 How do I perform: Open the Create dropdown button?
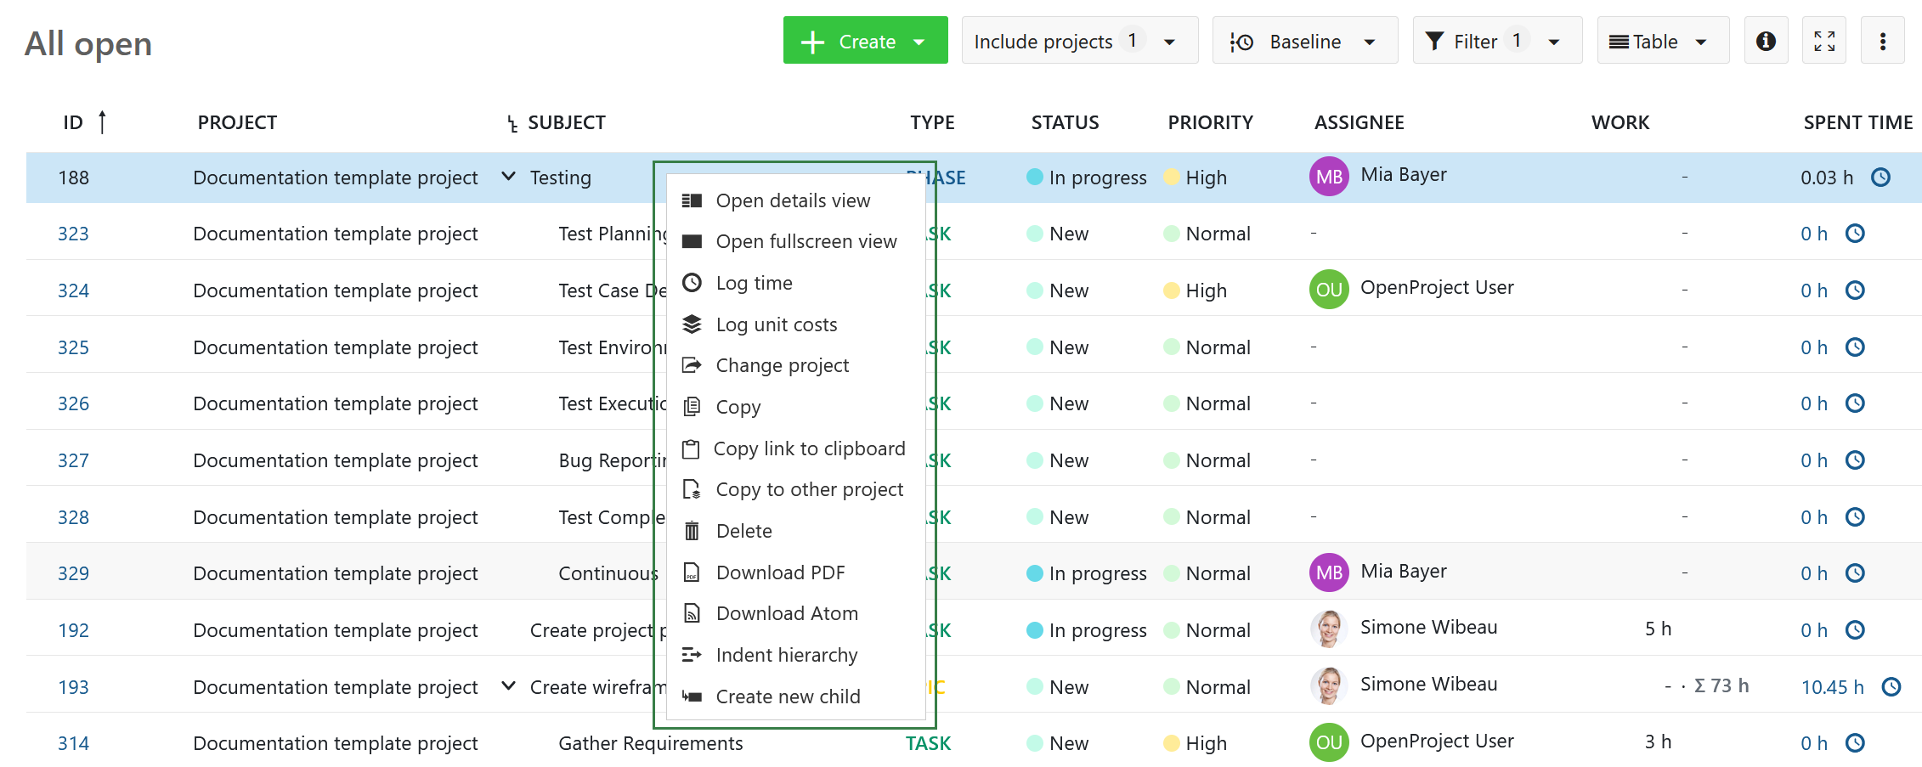pos(864,41)
